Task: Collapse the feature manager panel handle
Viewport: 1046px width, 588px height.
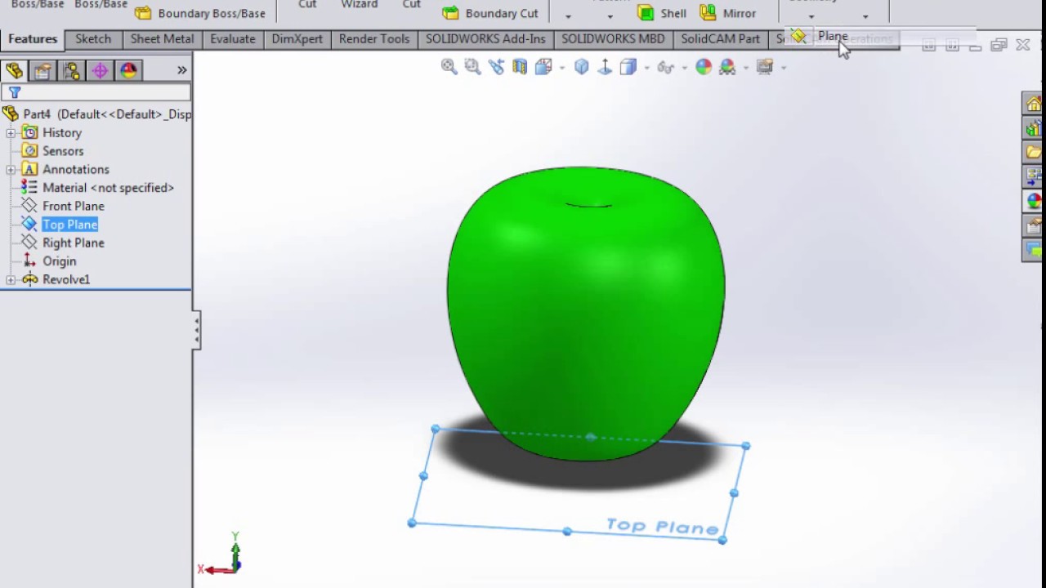Action: click(196, 330)
